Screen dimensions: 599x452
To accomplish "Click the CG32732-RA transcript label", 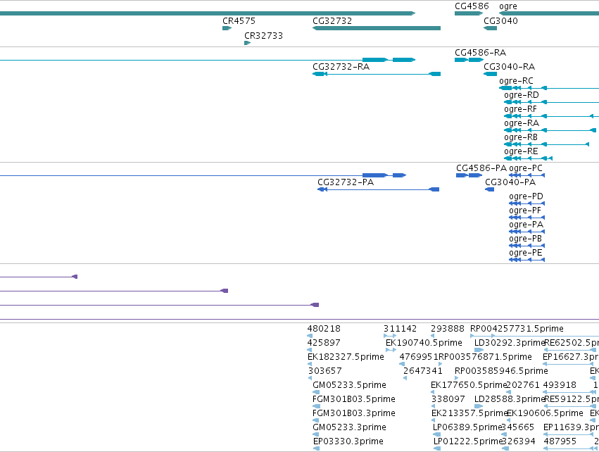I will 341,67.
